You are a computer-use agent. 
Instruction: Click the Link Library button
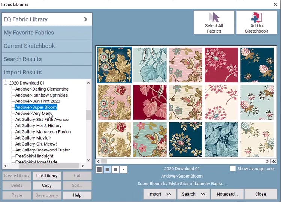(47, 175)
